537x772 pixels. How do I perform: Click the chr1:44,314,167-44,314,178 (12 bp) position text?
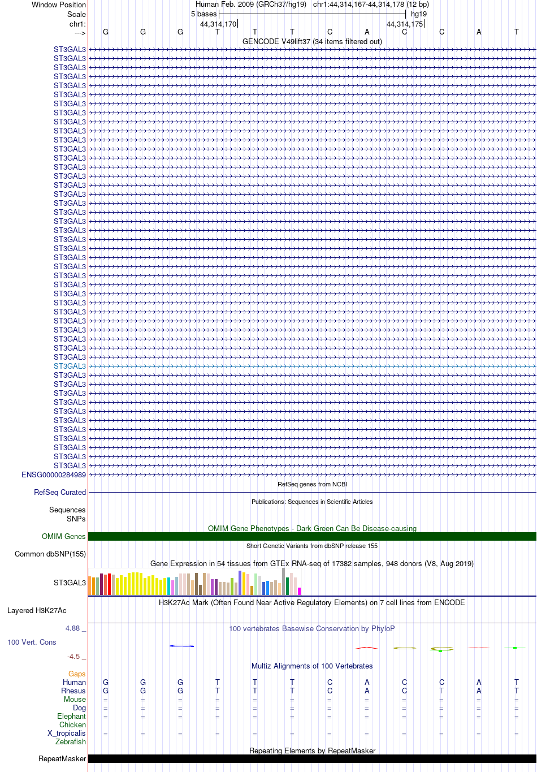[371, 4]
